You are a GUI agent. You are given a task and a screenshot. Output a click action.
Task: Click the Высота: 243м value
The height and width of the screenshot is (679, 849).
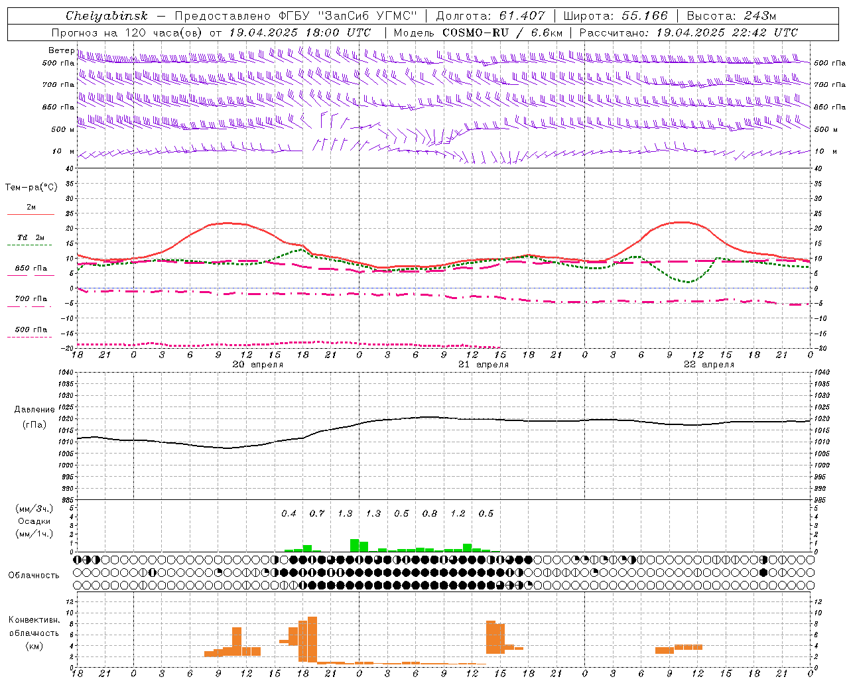[731, 16]
